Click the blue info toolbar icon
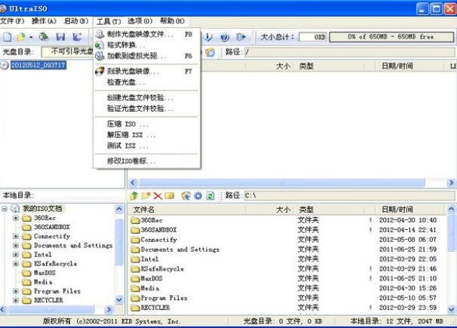 (208, 37)
